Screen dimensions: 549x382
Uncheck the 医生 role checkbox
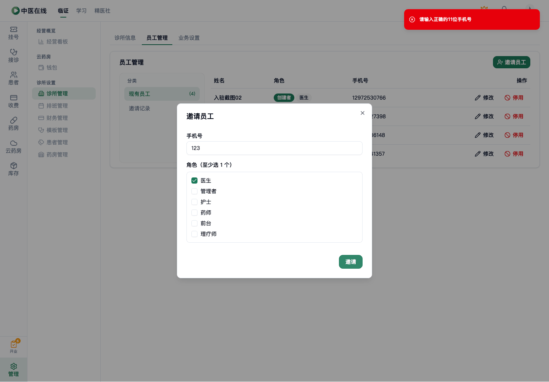click(x=194, y=181)
